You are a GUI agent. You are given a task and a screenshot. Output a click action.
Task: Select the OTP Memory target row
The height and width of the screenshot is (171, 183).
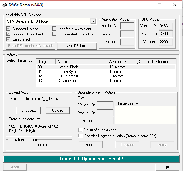(x=106, y=76)
